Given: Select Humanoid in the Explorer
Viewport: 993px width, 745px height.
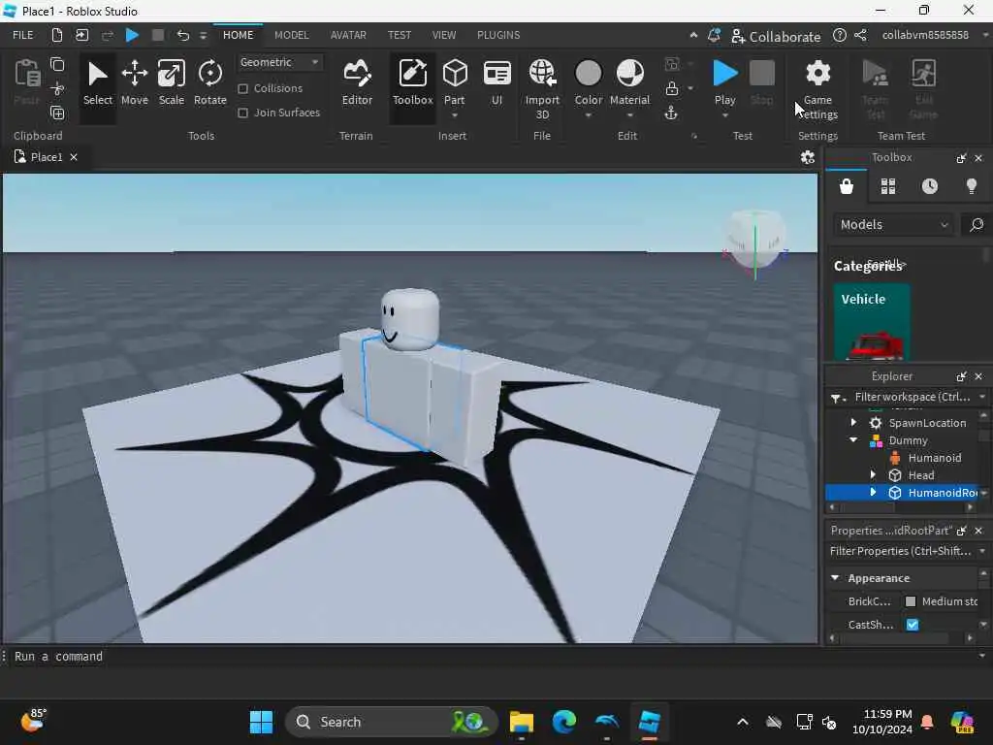Looking at the screenshot, I should (x=934, y=458).
